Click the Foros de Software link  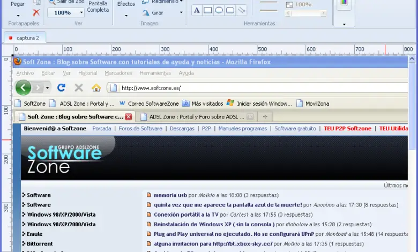(x=140, y=129)
